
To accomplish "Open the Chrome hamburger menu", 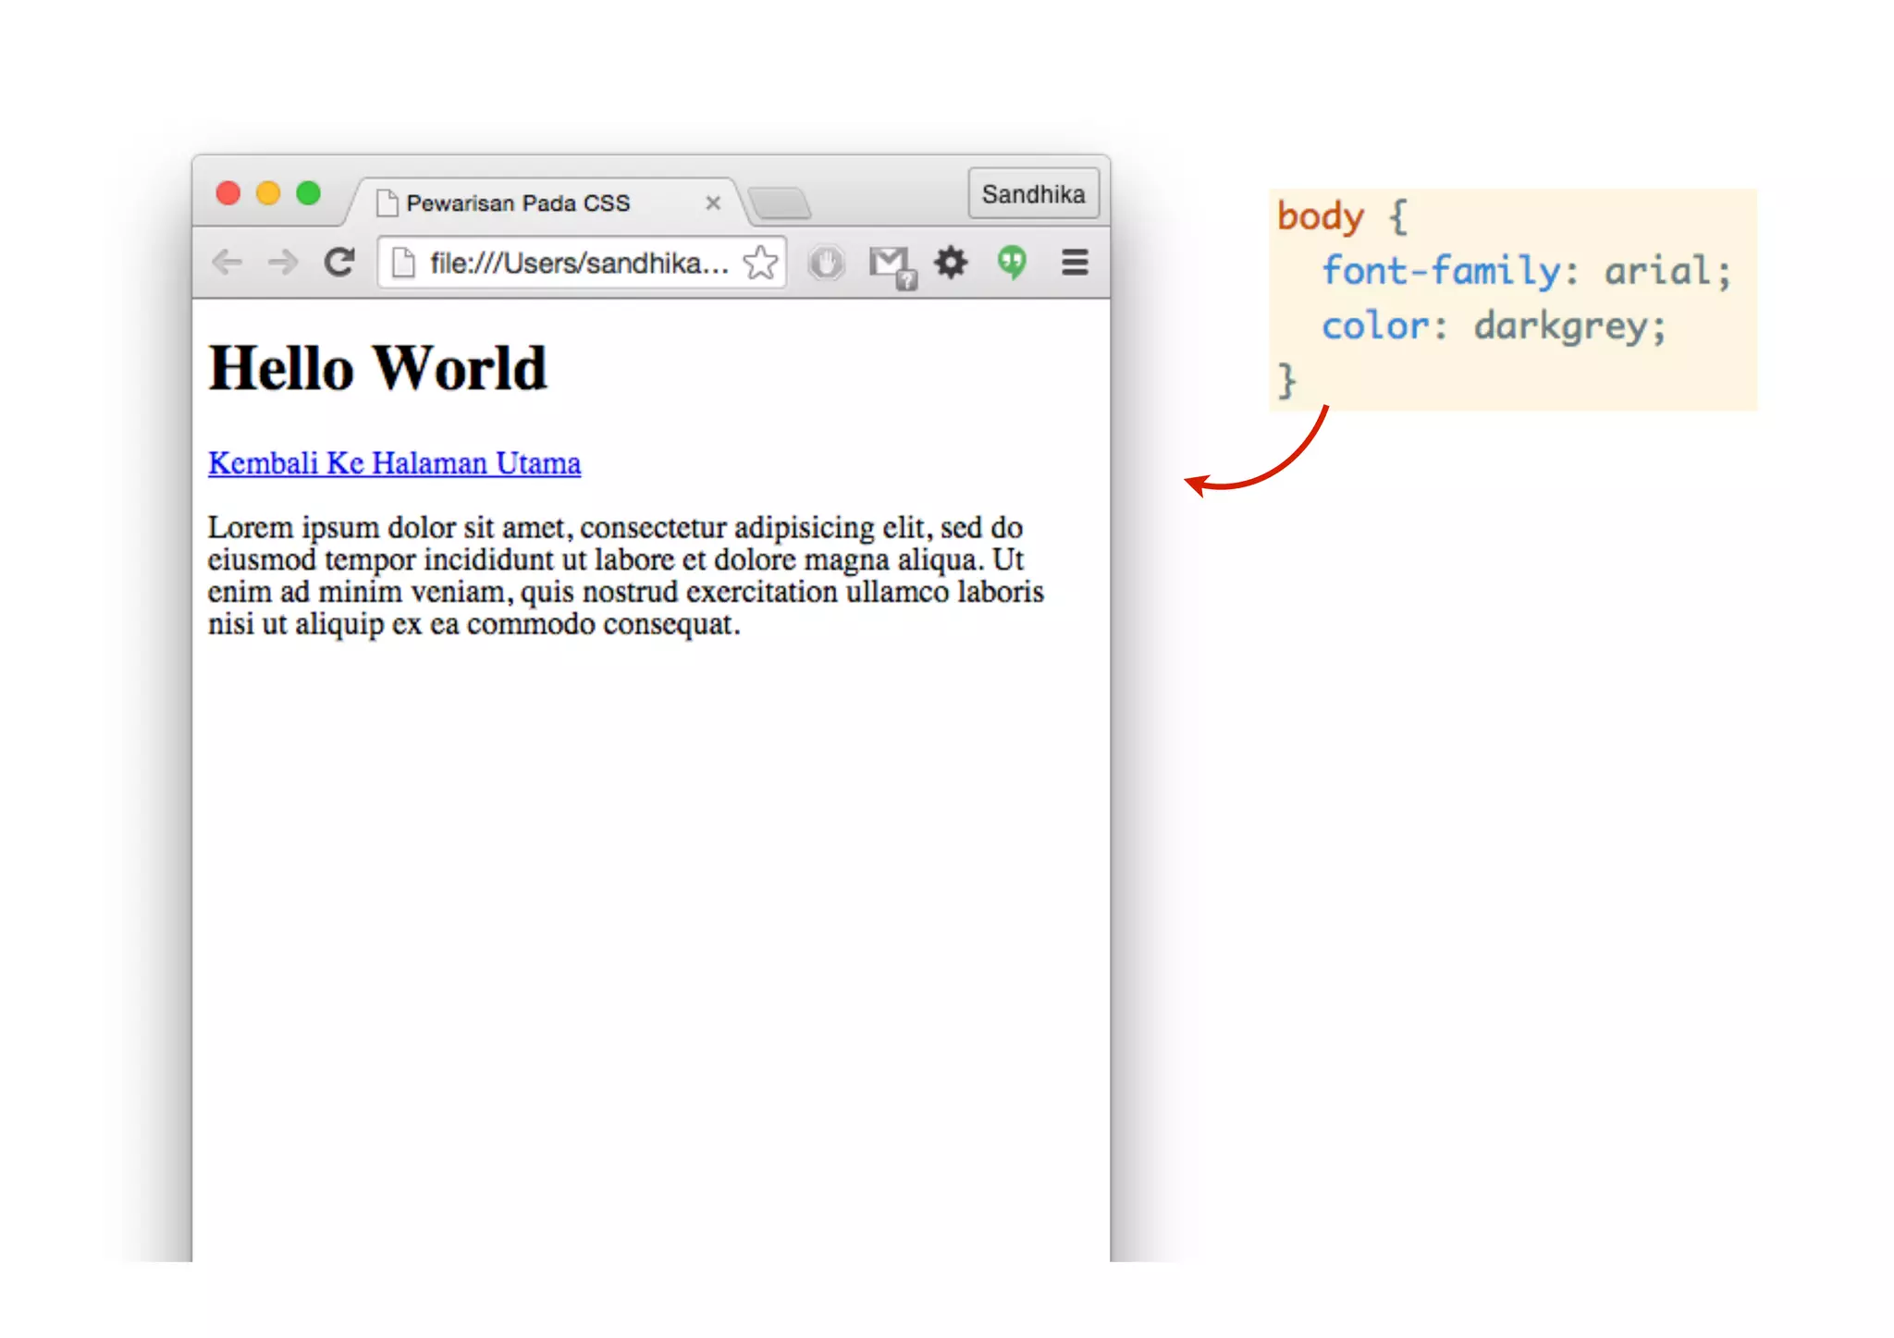I will coord(1075,263).
